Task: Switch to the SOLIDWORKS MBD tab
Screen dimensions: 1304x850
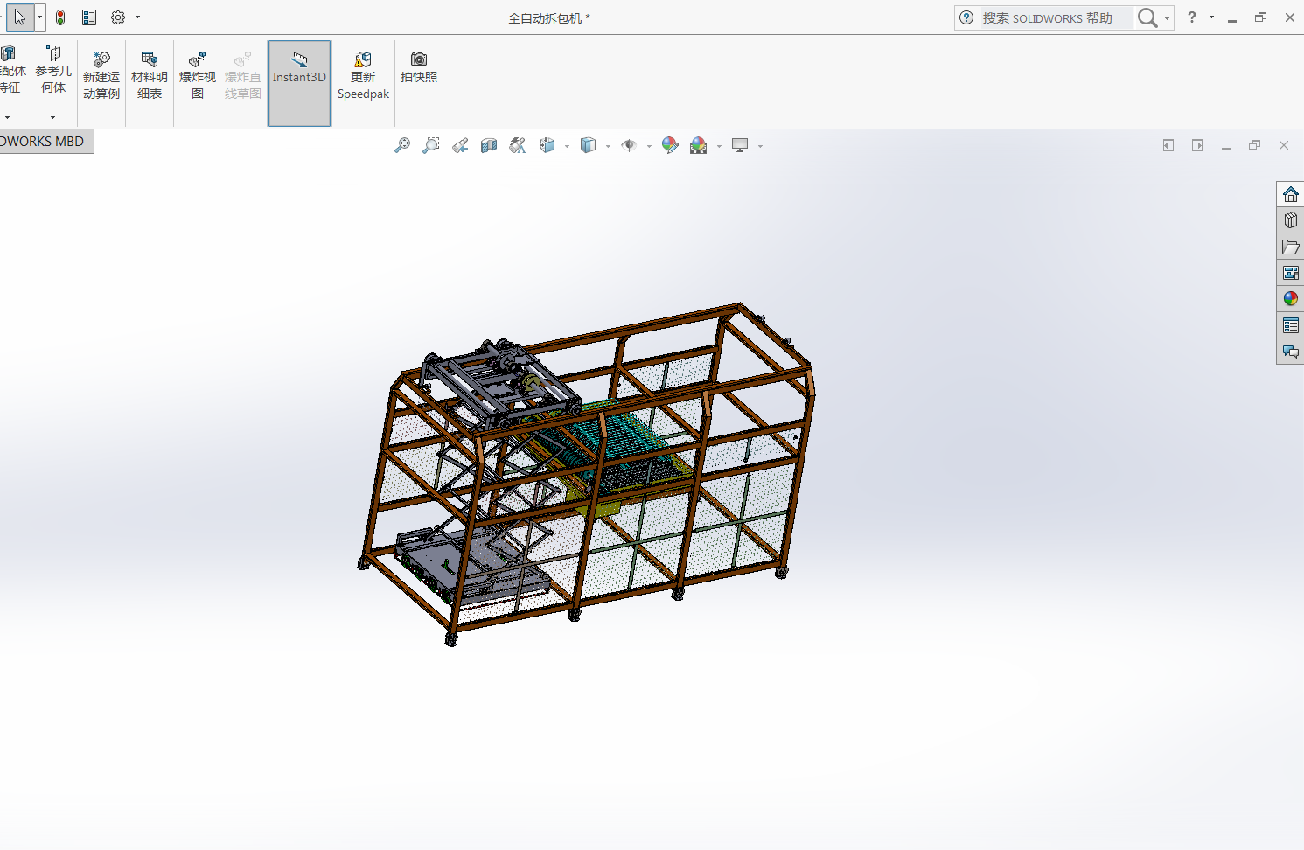Action: 44,142
